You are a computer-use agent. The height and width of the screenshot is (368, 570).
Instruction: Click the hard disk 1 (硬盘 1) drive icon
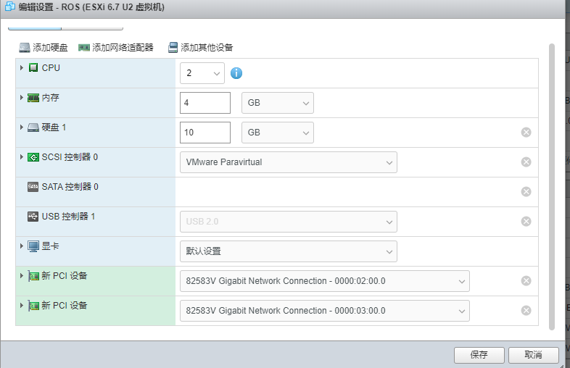(33, 127)
